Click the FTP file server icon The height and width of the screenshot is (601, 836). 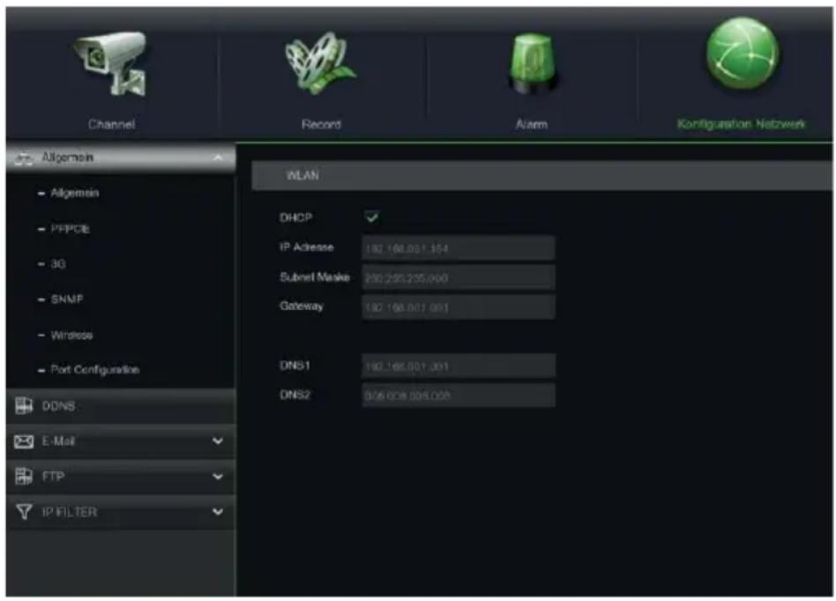tap(24, 476)
